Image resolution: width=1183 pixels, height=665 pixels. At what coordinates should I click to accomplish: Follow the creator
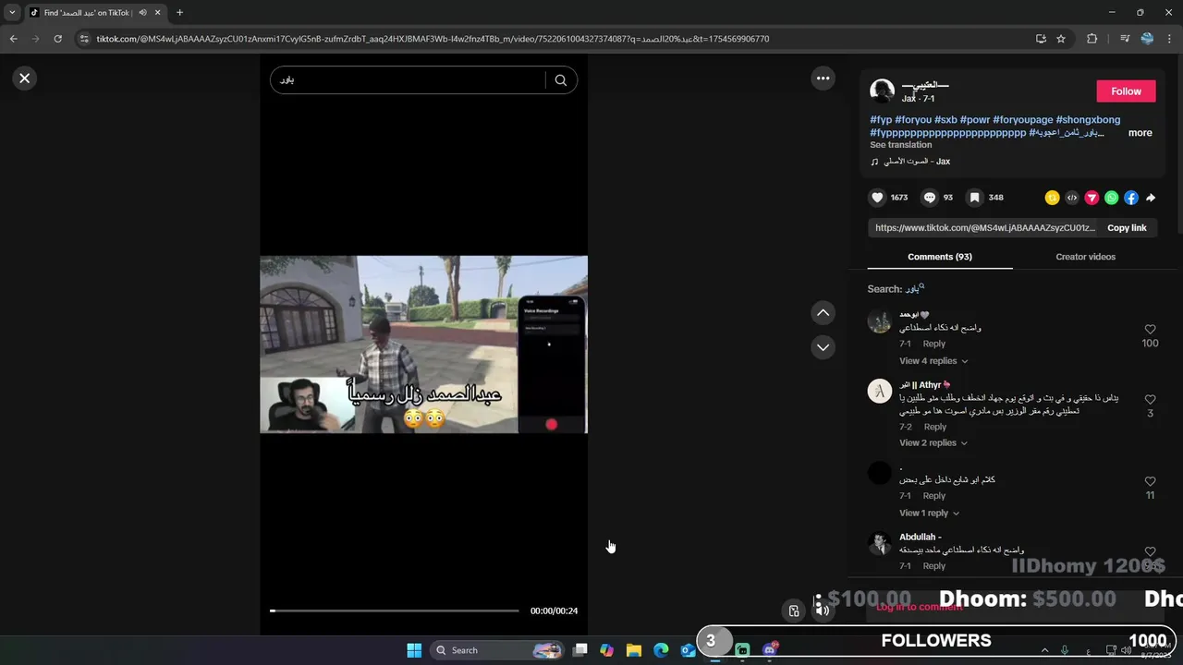(1126, 91)
